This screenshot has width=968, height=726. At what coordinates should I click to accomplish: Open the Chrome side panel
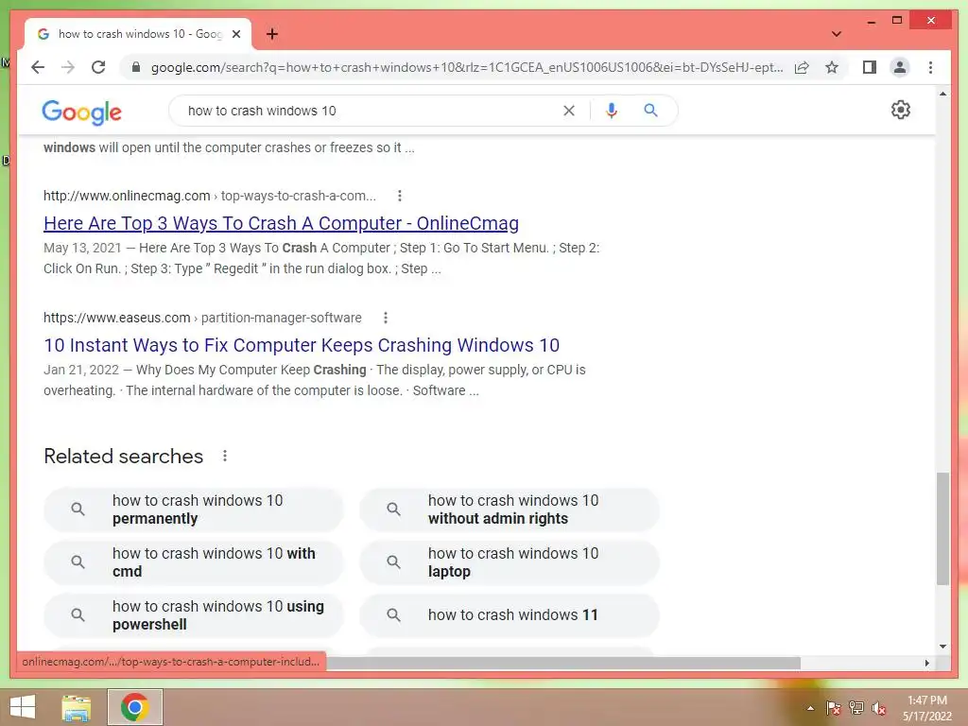(870, 67)
